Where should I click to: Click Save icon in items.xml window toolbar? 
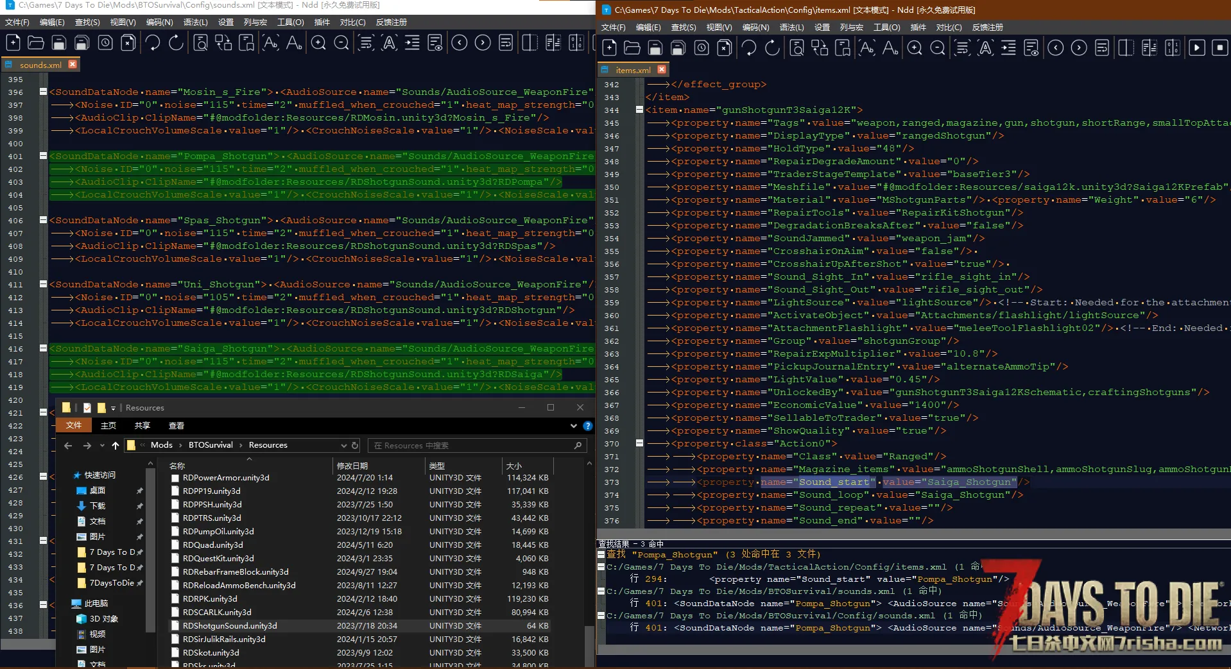click(x=655, y=48)
